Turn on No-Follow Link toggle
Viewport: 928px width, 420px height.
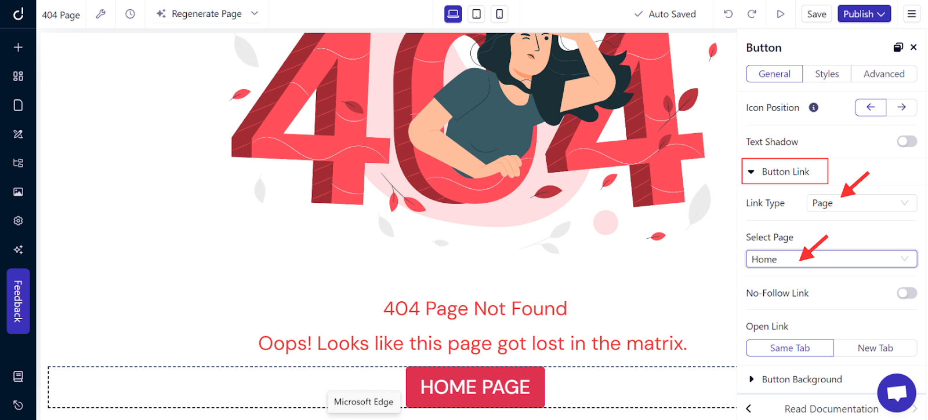[907, 293]
